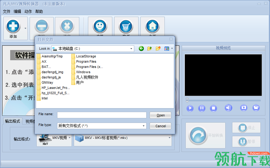Image resolution: width=270 pixels, height=168 pixels.
Task: Select the hp_lj1020_Full_S... folder
Action: click(x=53, y=93)
